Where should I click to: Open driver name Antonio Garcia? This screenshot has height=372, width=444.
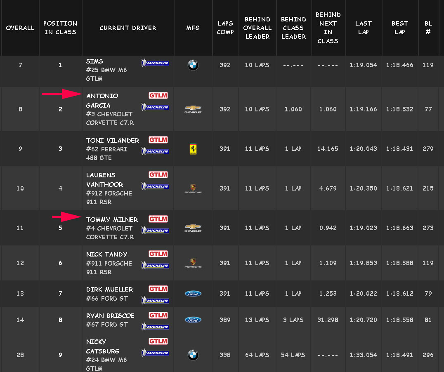102,100
